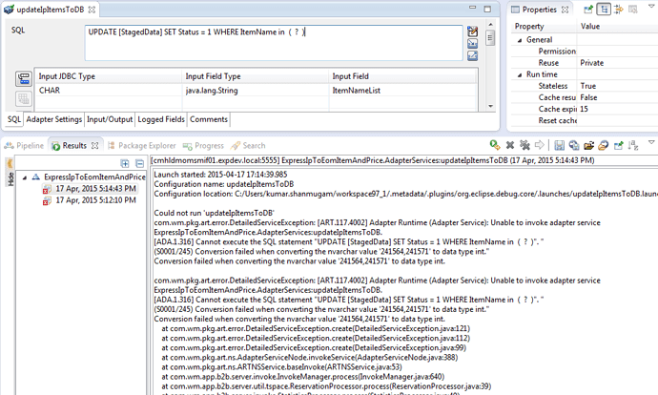The height and width of the screenshot is (395, 658).
Task: Remove the selected launch with the single X icon
Action: [510, 145]
